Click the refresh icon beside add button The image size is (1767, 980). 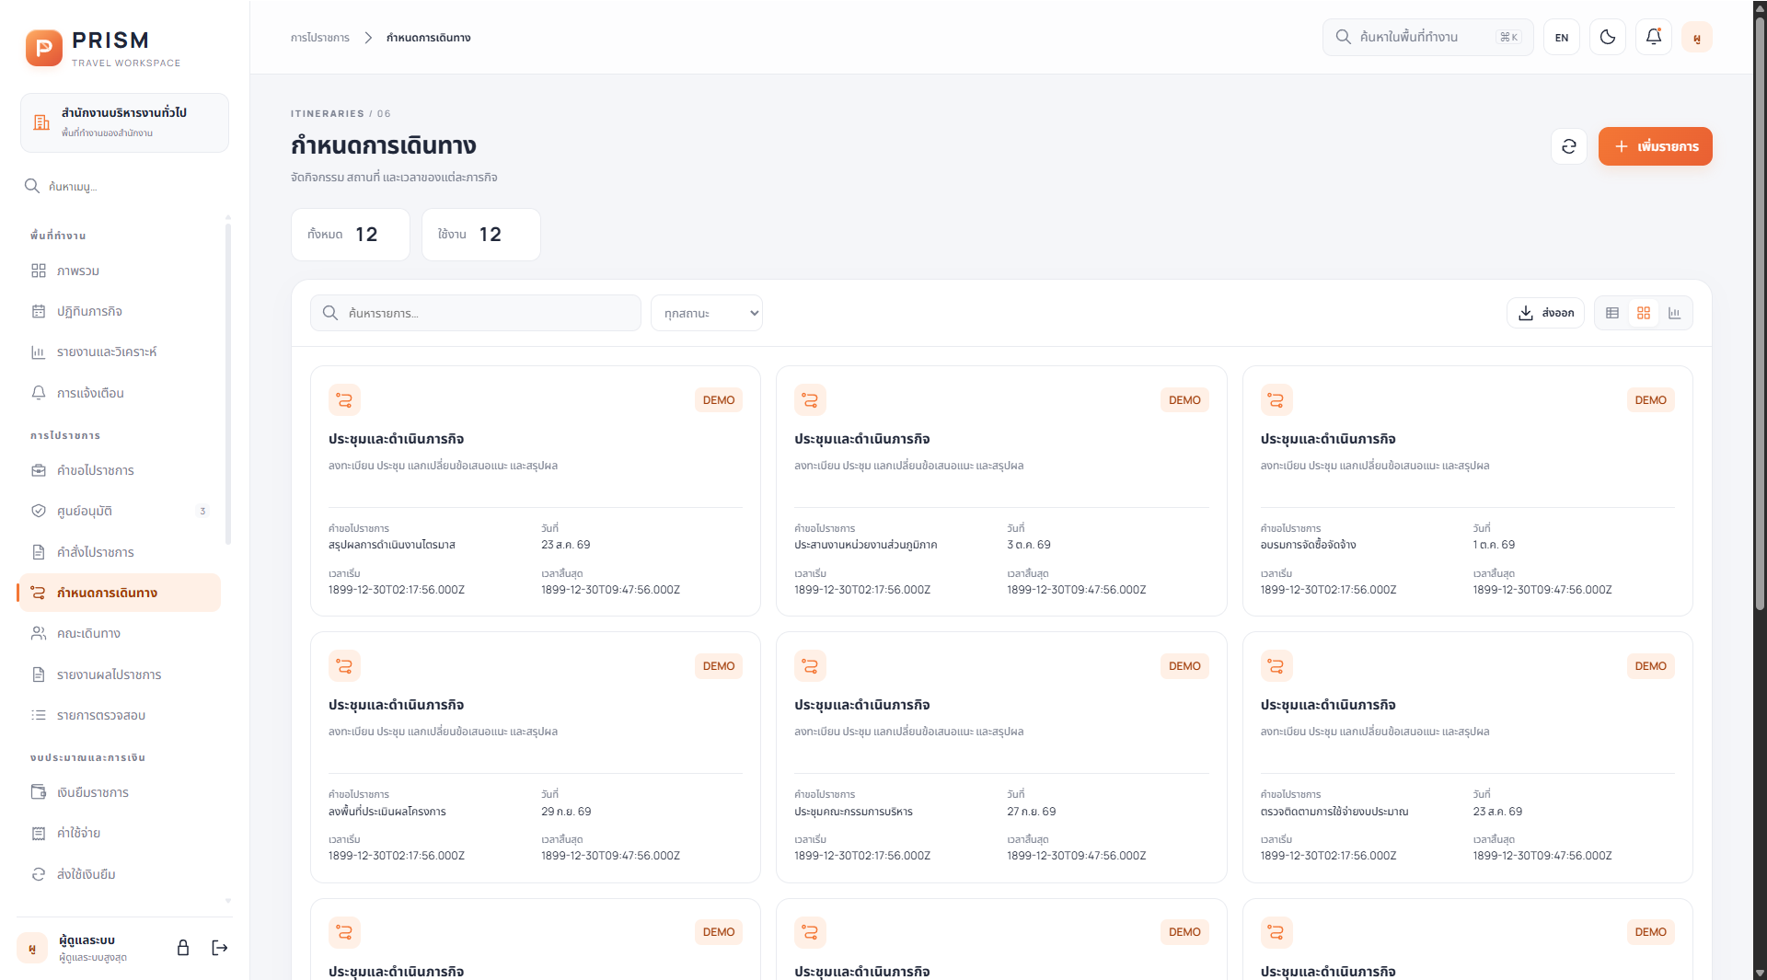(1569, 146)
